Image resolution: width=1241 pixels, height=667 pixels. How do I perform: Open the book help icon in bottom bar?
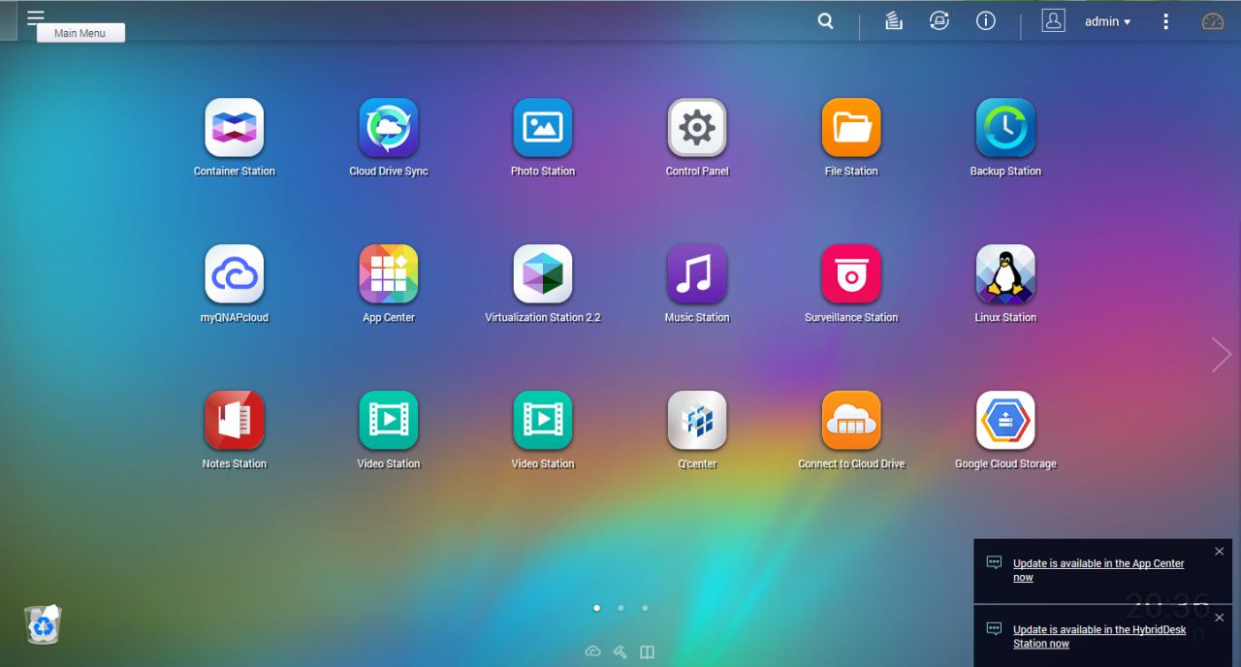[x=647, y=651]
